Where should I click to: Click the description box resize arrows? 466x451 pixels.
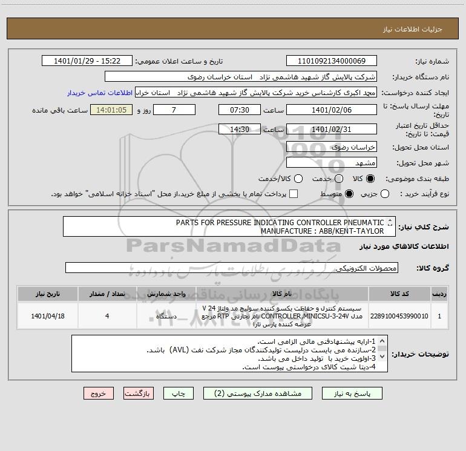coord(390,222)
